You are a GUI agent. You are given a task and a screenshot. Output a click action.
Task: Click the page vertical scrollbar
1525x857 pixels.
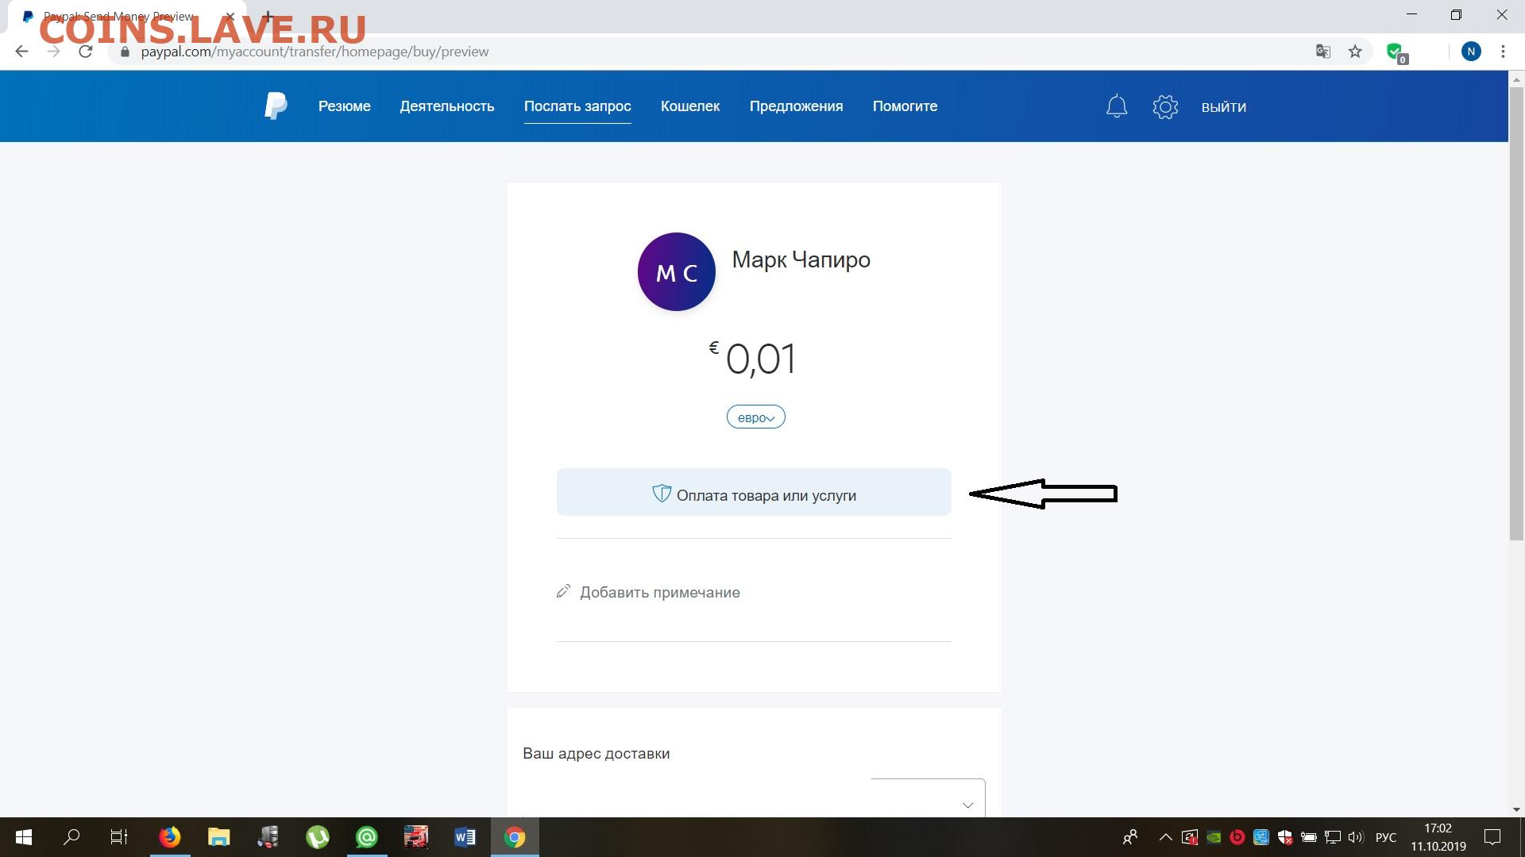tap(1516, 313)
